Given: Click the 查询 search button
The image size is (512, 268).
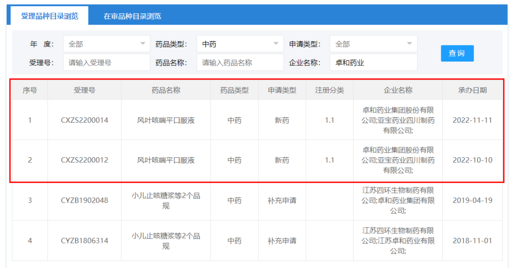Looking at the screenshot, I should pos(457,53).
